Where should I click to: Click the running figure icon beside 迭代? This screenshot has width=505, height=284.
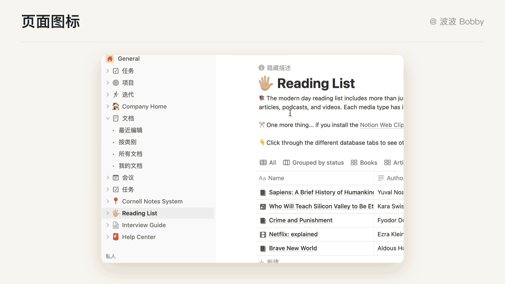[x=116, y=95]
